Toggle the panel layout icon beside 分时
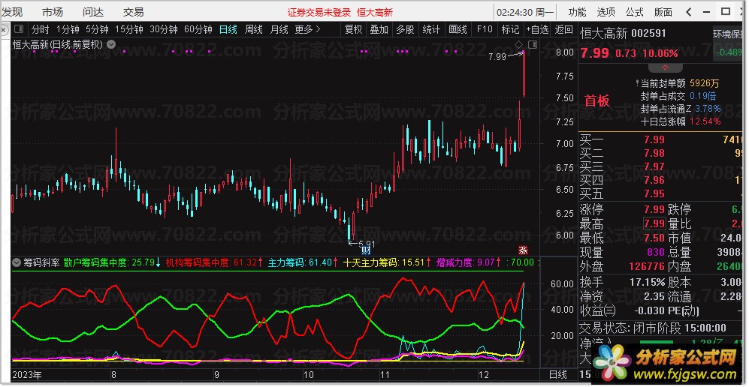 tap(19, 29)
